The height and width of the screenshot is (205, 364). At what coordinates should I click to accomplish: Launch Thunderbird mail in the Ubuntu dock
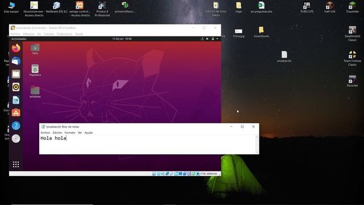click(x=16, y=61)
